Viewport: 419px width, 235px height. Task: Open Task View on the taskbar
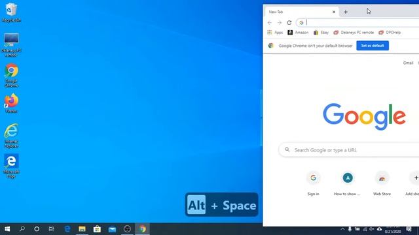pos(51,229)
